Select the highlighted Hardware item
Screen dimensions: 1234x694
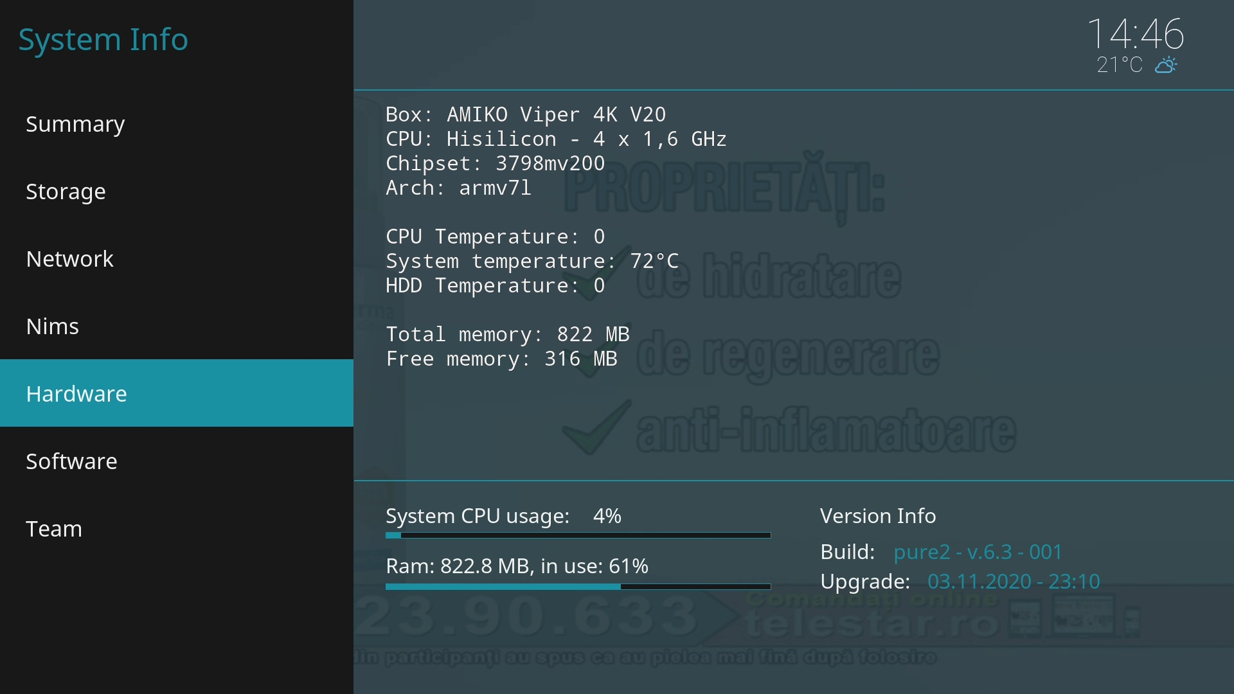click(76, 394)
